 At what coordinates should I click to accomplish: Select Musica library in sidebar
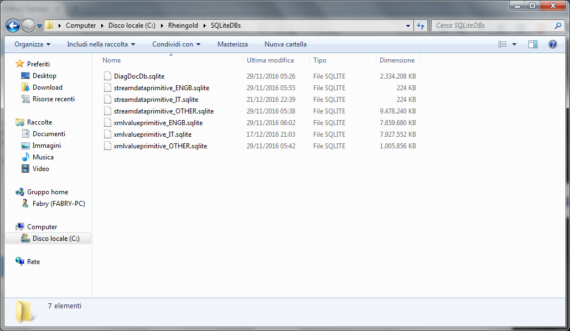tap(43, 157)
